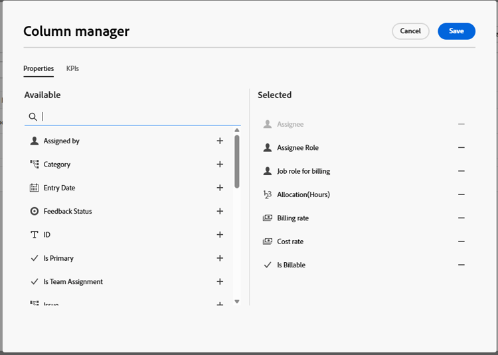Remove the Billing rate column

461,218
